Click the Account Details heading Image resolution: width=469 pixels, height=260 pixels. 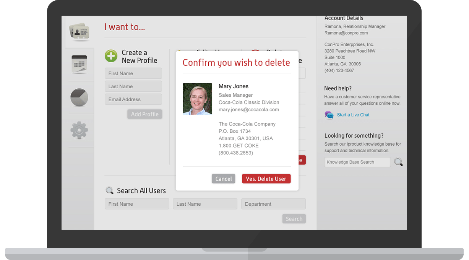tap(344, 18)
